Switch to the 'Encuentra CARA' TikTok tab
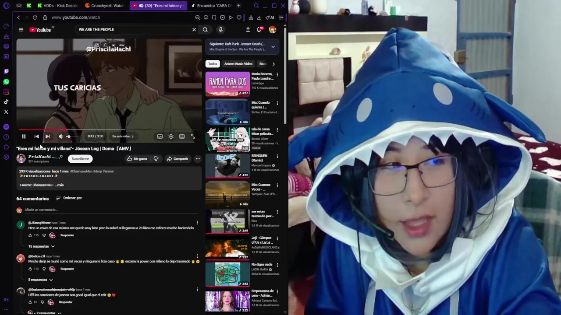The image size is (561, 315). (x=211, y=6)
